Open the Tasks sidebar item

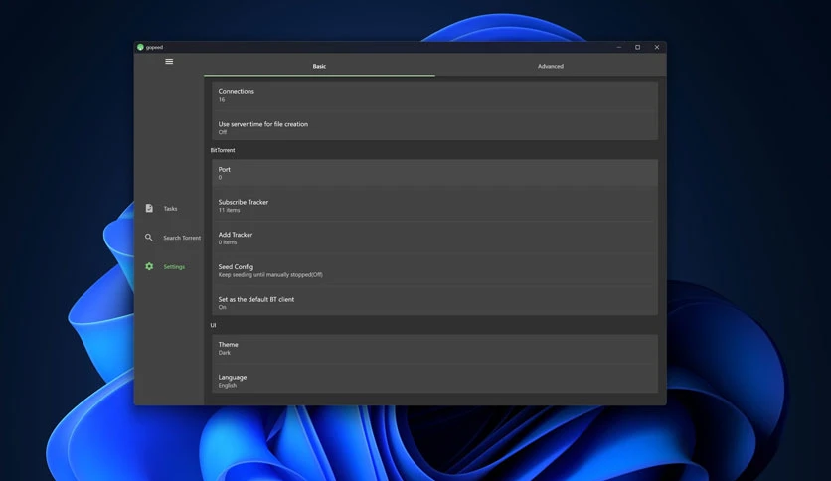point(170,208)
